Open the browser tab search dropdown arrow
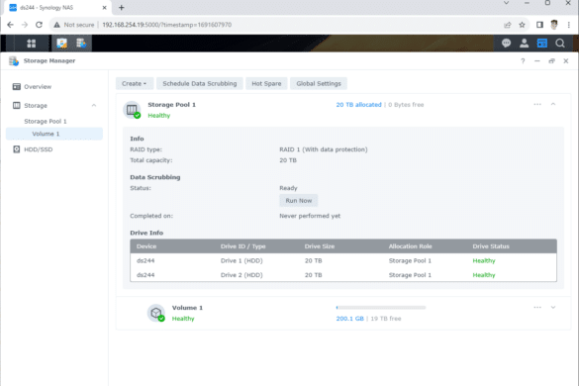 (x=507, y=3)
